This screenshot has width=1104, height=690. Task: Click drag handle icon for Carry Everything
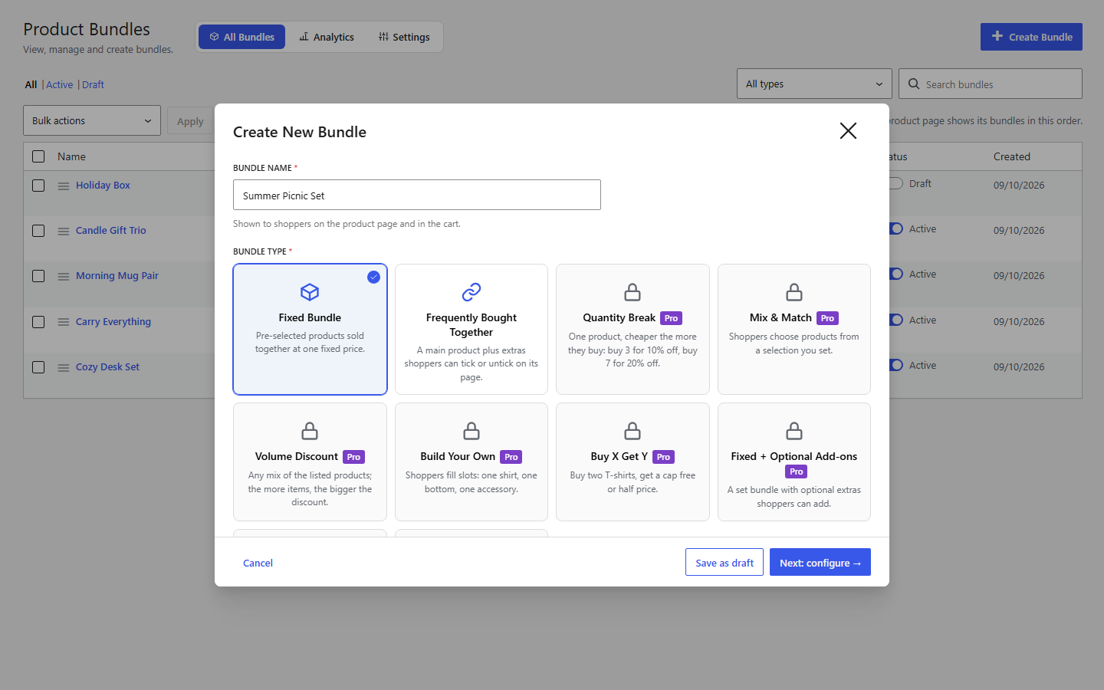64,323
